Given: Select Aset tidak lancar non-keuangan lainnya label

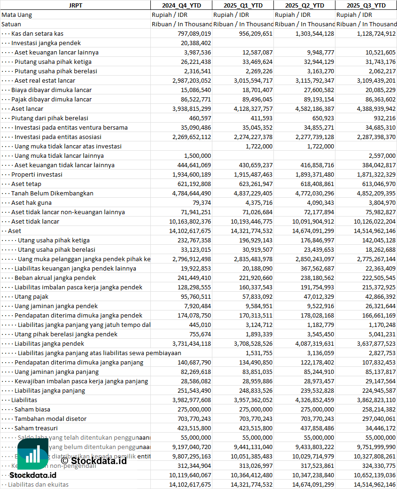Looking at the screenshot, I should click(68, 212).
